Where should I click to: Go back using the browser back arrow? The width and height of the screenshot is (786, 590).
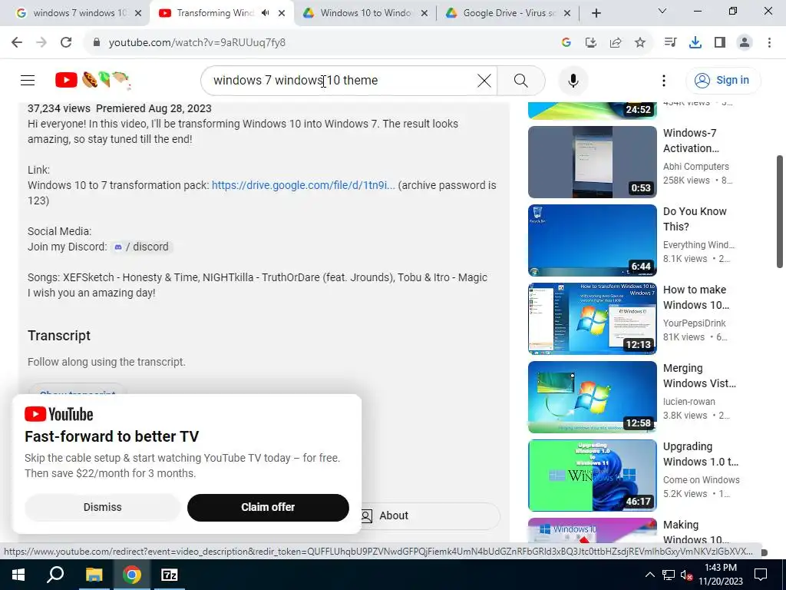pyautogui.click(x=17, y=43)
